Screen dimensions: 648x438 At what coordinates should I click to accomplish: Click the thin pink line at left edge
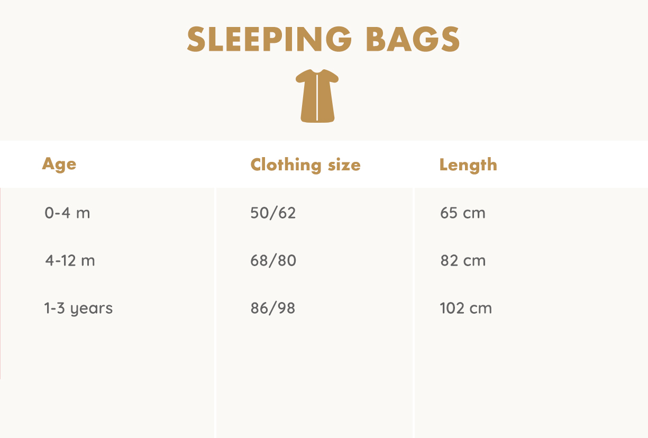(1, 283)
